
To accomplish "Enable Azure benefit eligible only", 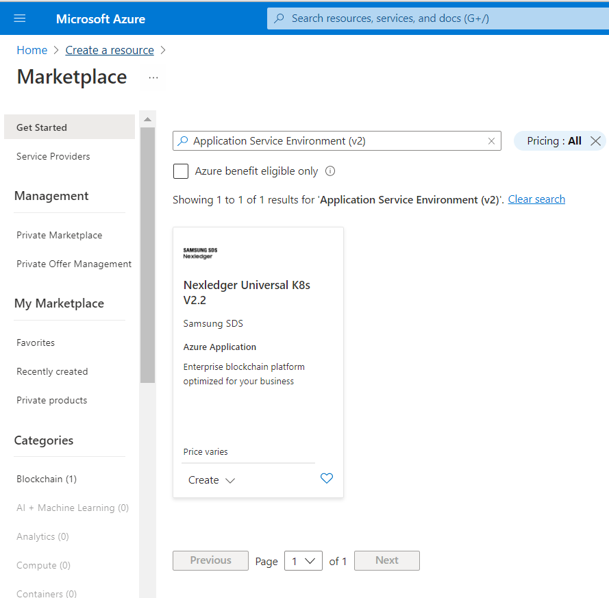I will pyautogui.click(x=180, y=171).
